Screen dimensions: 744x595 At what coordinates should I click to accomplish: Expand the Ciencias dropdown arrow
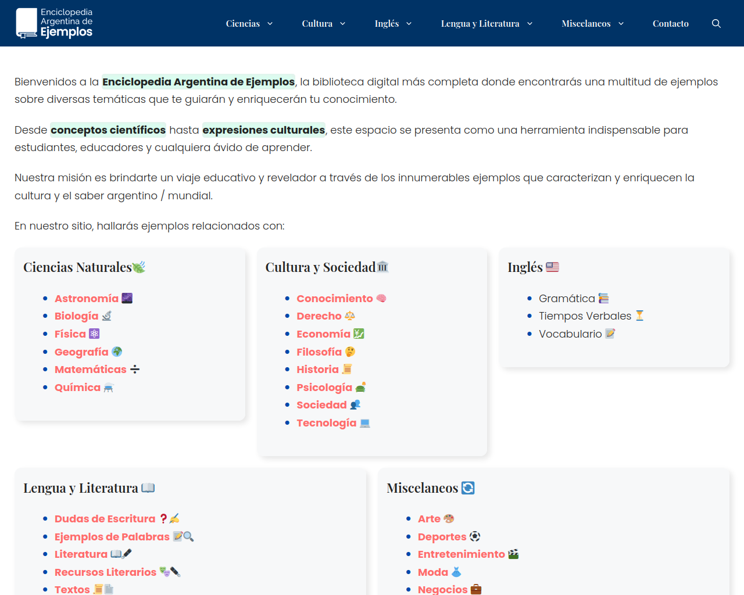click(x=270, y=24)
